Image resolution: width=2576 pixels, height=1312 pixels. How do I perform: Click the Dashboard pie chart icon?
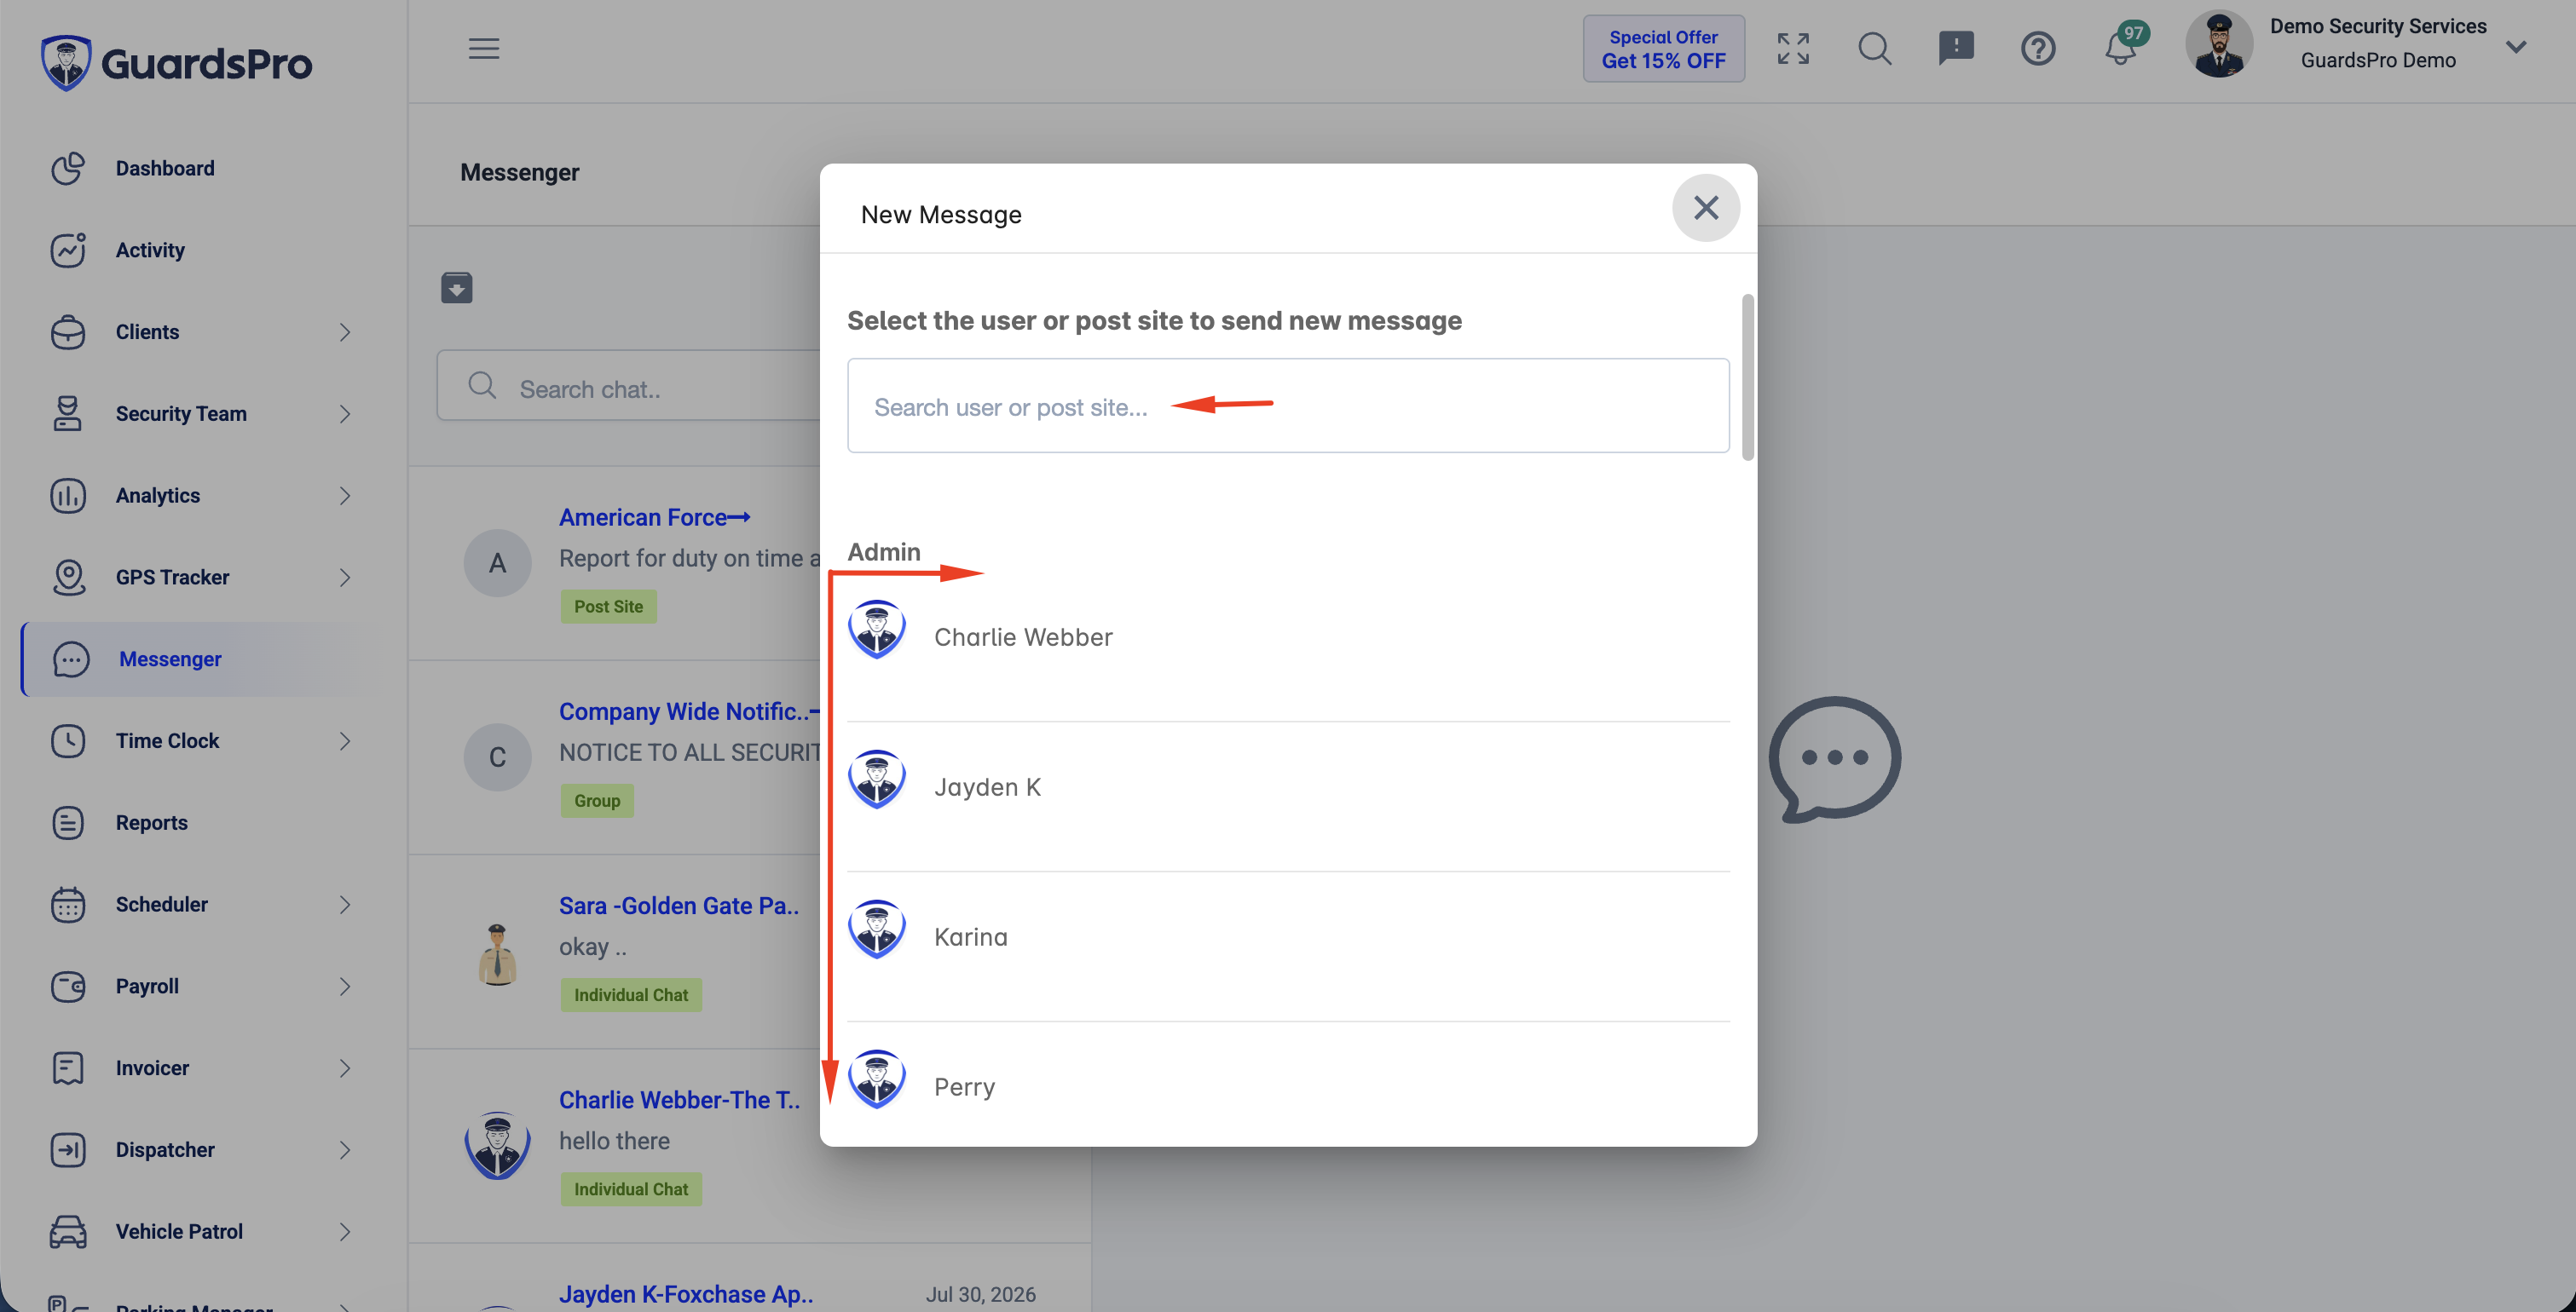(x=68, y=168)
